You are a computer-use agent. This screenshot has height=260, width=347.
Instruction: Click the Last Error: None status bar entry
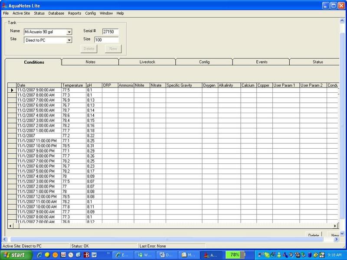pos(172,246)
